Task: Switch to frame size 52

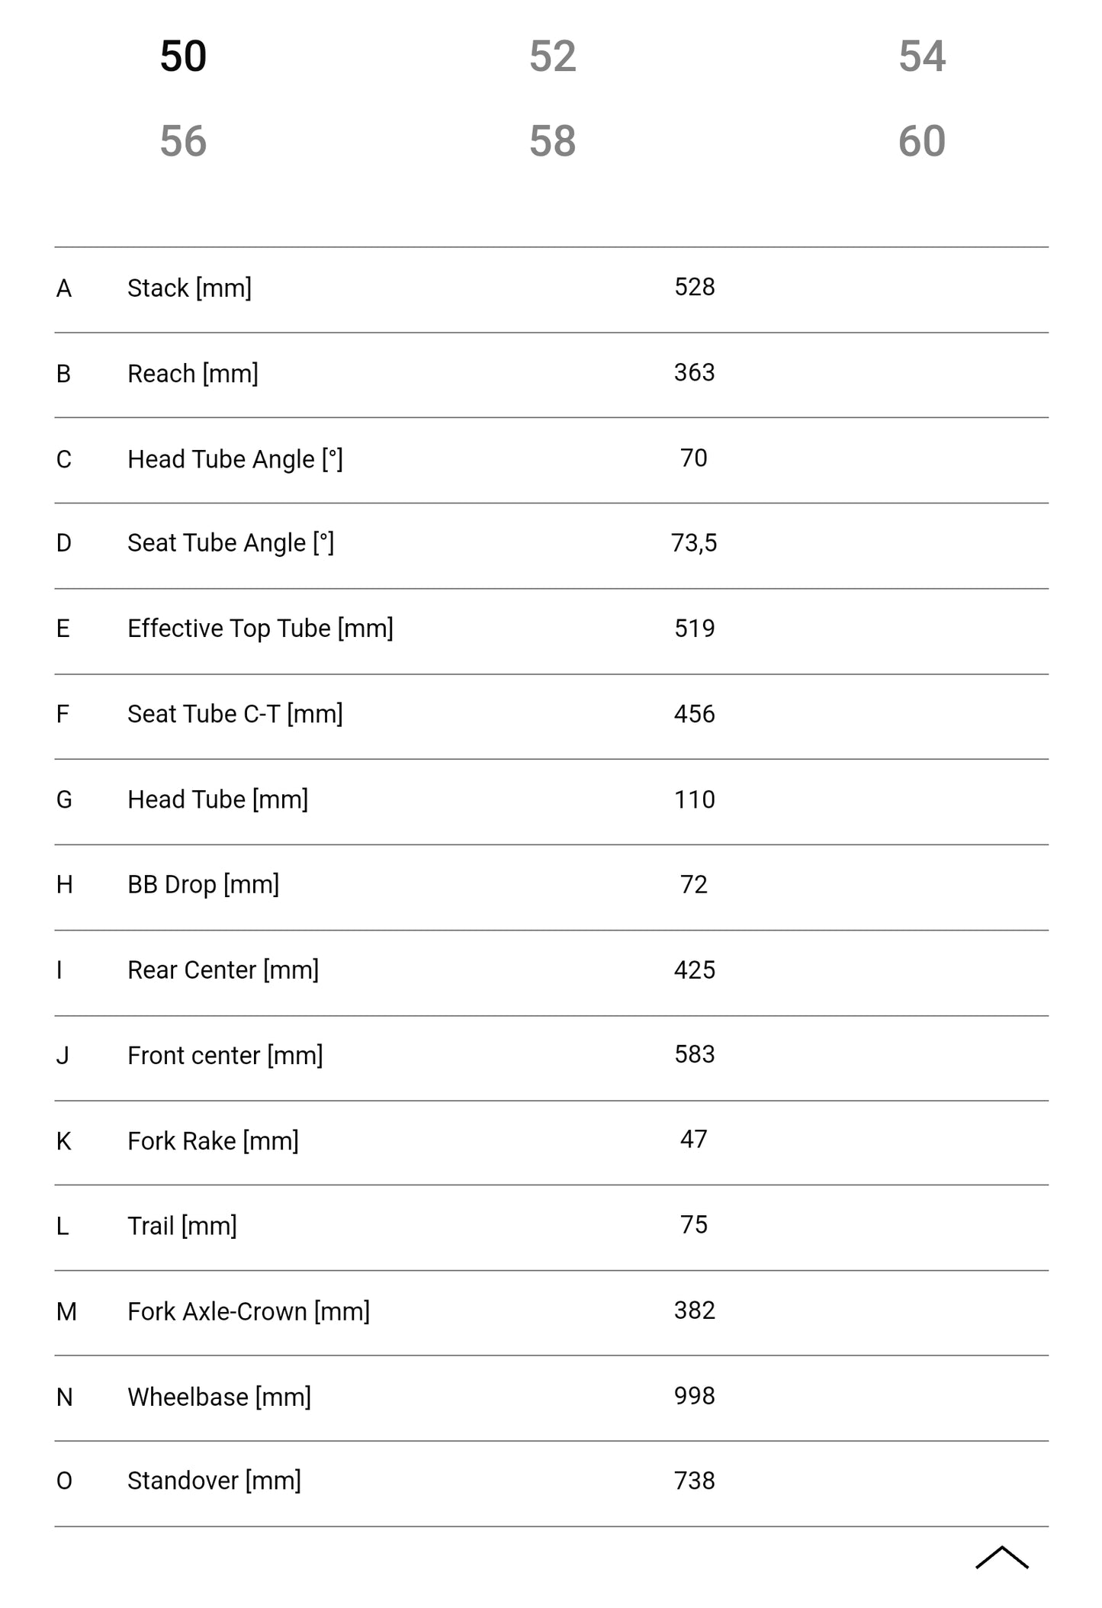Action: pyautogui.click(x=552, y=56)
